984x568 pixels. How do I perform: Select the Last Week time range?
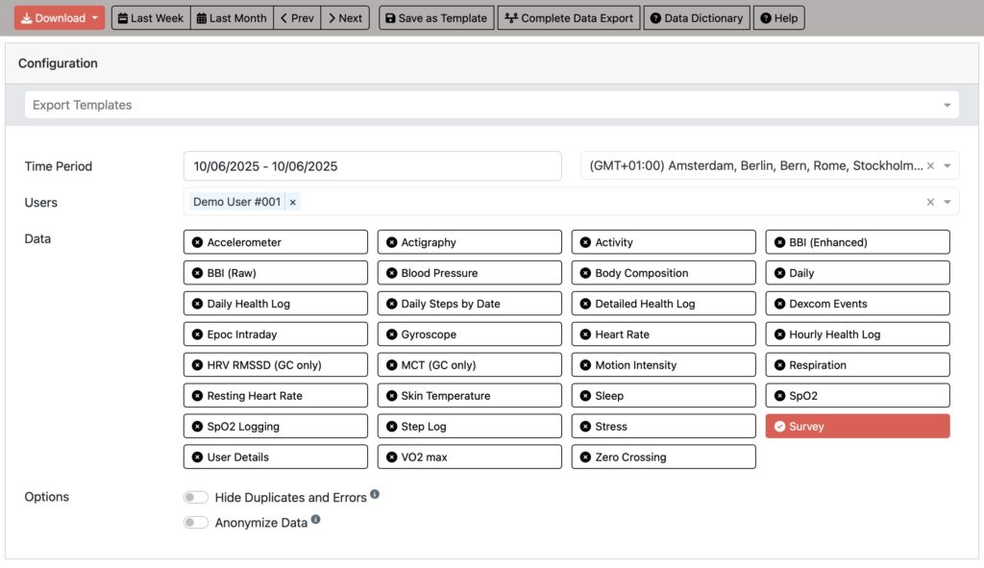151,18
